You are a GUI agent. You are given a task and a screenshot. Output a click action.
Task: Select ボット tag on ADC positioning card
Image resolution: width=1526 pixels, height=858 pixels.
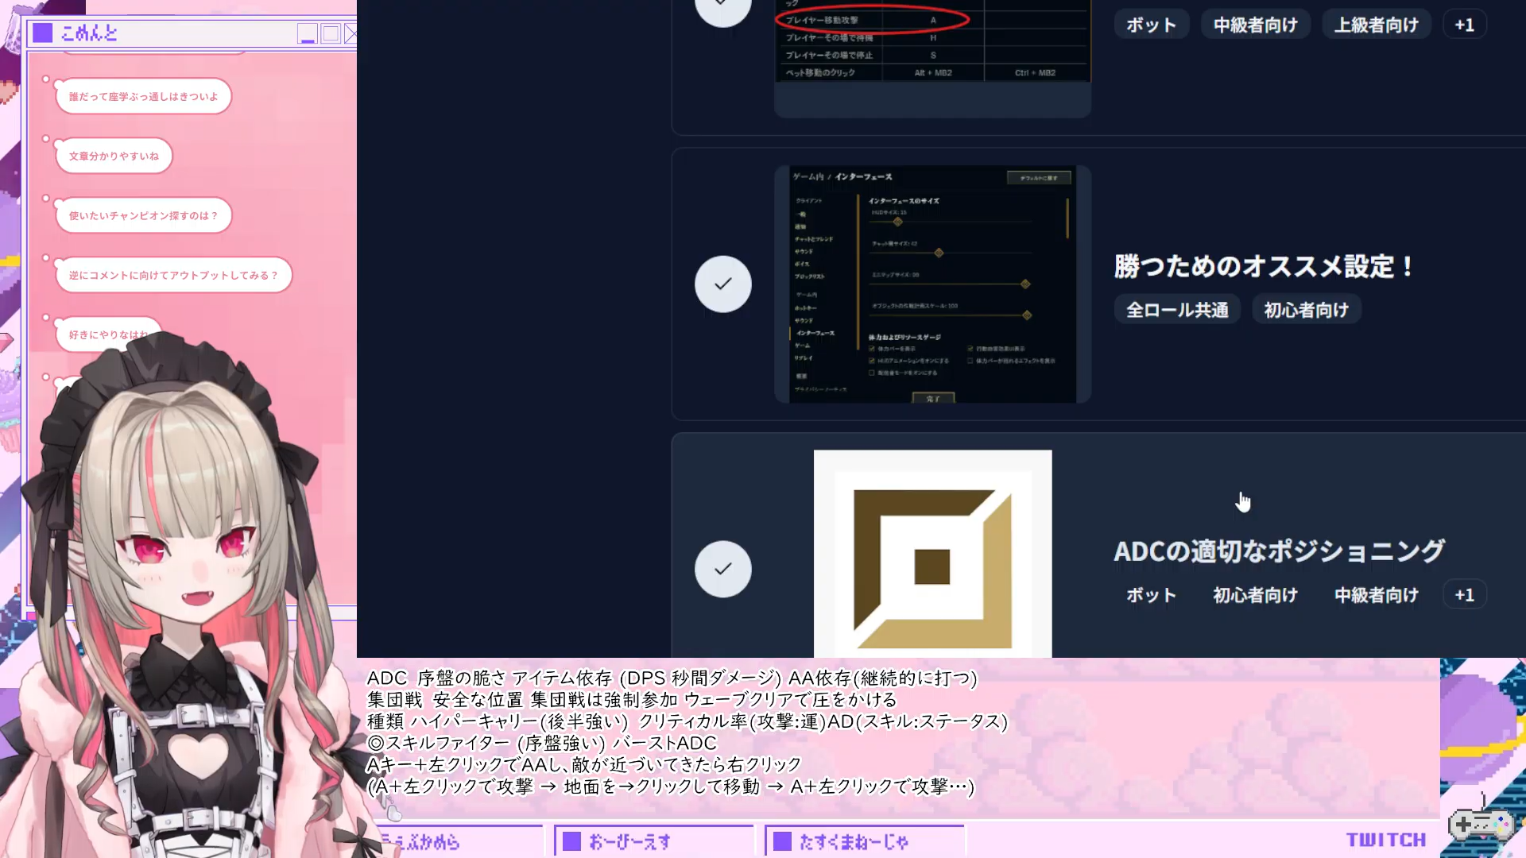point(1150,595)
